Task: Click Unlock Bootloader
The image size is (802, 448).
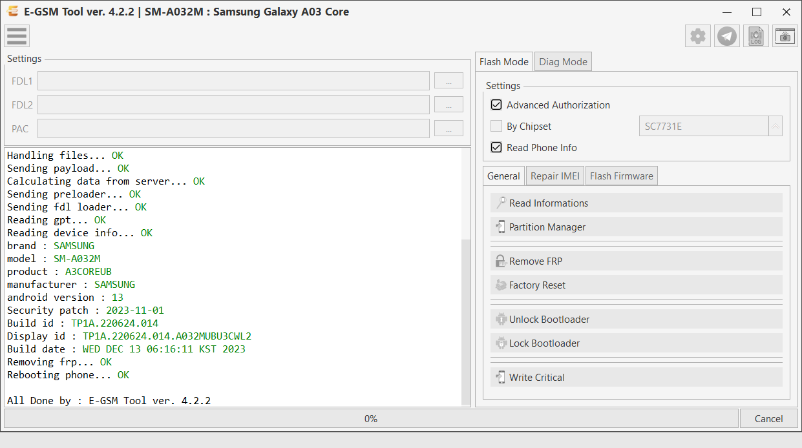Action: (637, 319)
